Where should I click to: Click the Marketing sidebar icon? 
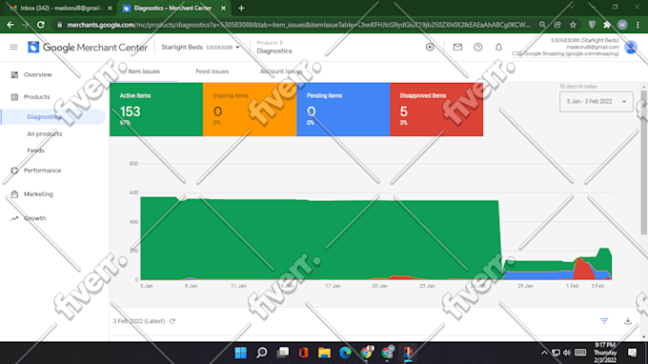tap(14, 194)
